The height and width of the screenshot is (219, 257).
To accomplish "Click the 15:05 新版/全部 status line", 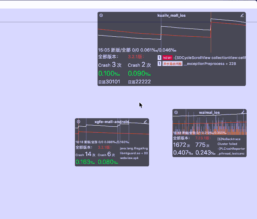I will click(x=137, y=50).
